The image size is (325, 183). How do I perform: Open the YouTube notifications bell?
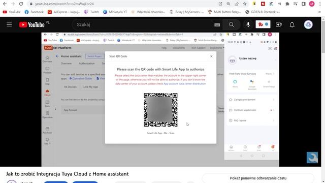292,24
